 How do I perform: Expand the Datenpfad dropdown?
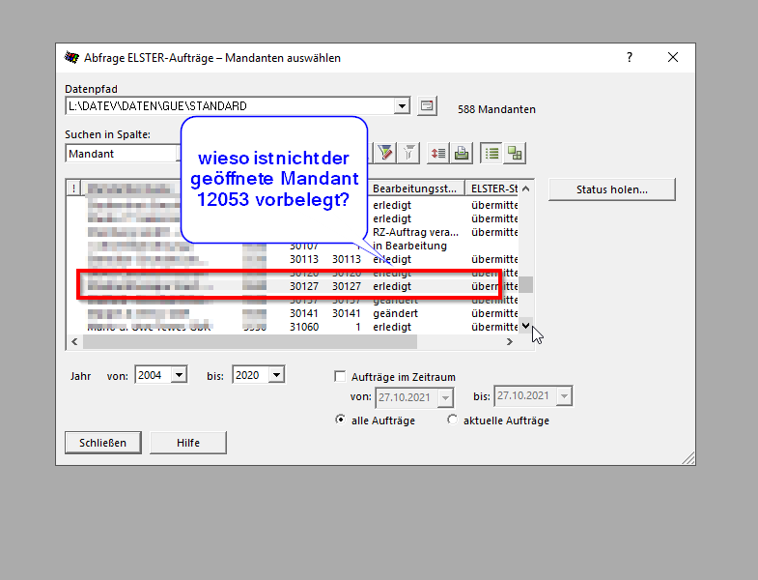tap(402, 106)
